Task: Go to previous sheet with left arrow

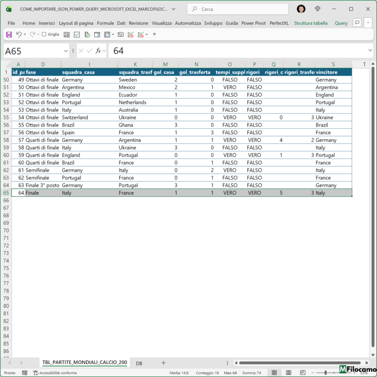Action: click(x=10, y=363)
